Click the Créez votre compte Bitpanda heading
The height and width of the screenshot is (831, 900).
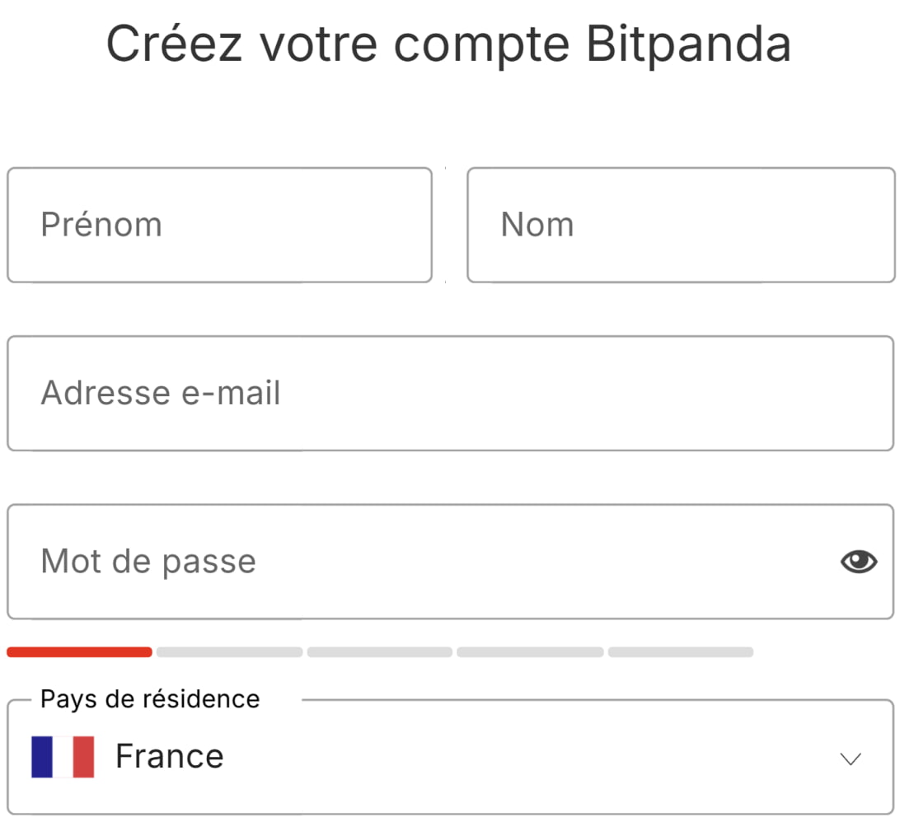pyautogui.click(x=450, y=44)
